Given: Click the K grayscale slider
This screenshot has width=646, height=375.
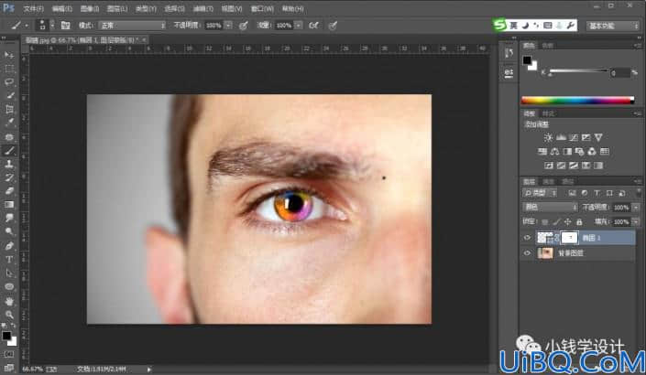Looking at the screenshot, I should click(x=579, y=71).
